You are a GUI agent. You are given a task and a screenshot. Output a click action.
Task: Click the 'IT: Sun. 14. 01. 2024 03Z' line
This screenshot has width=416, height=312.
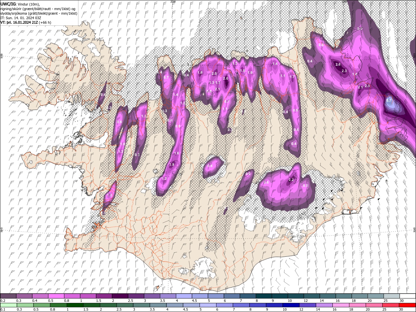21,18
